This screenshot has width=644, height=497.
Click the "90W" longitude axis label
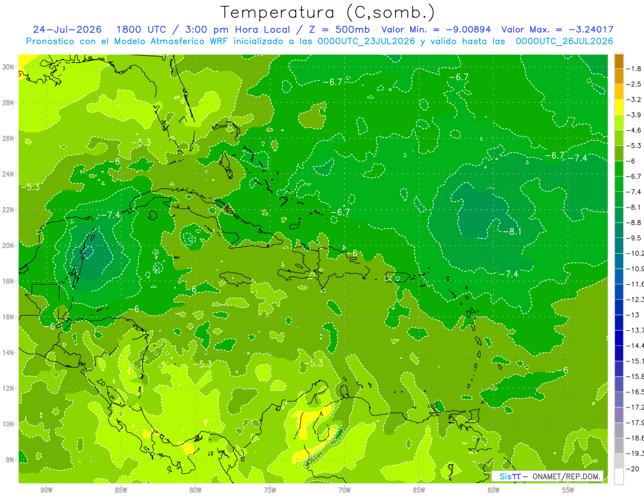pos(47,490)
